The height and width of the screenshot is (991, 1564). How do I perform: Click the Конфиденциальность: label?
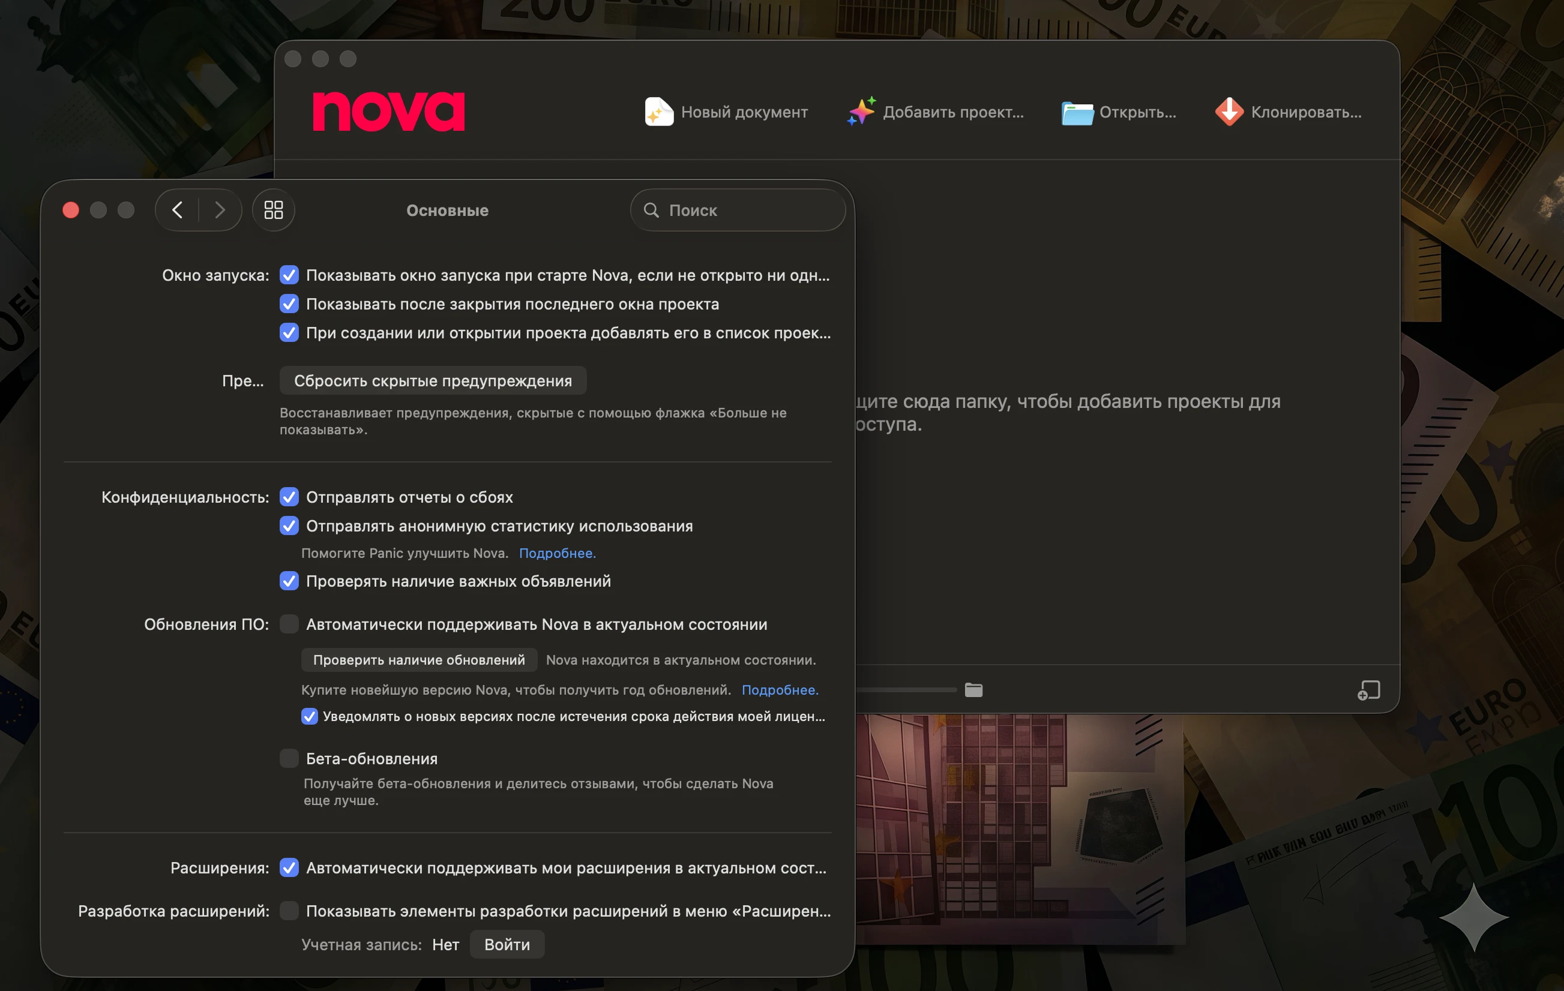pyautogui.click(x=185, y=497)
